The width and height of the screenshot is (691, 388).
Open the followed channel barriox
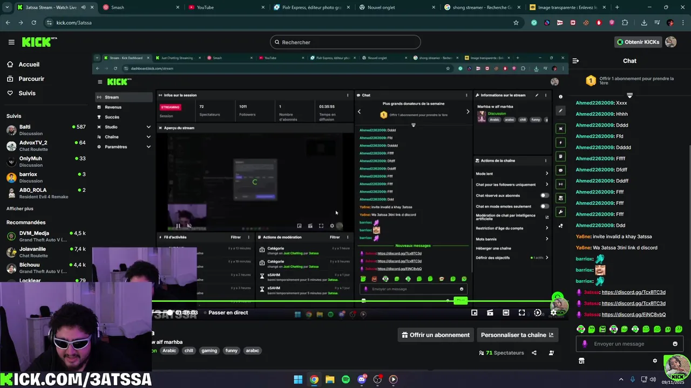pos(46,177)
